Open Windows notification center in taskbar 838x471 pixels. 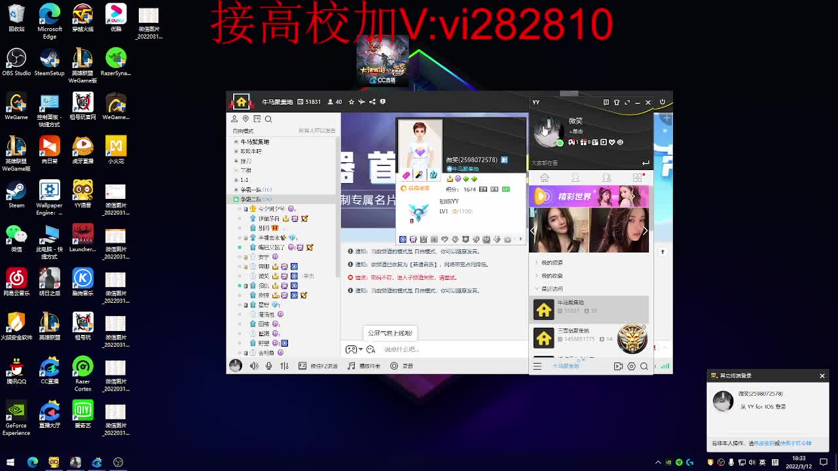tap(824, 462)
